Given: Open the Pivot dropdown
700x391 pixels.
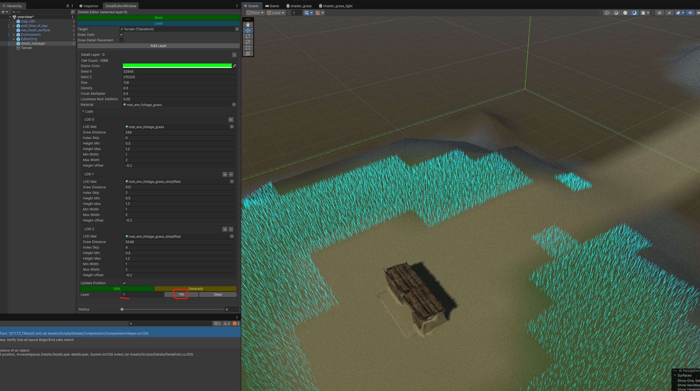Looking at the screenshot, I should (x=255, y=13).
